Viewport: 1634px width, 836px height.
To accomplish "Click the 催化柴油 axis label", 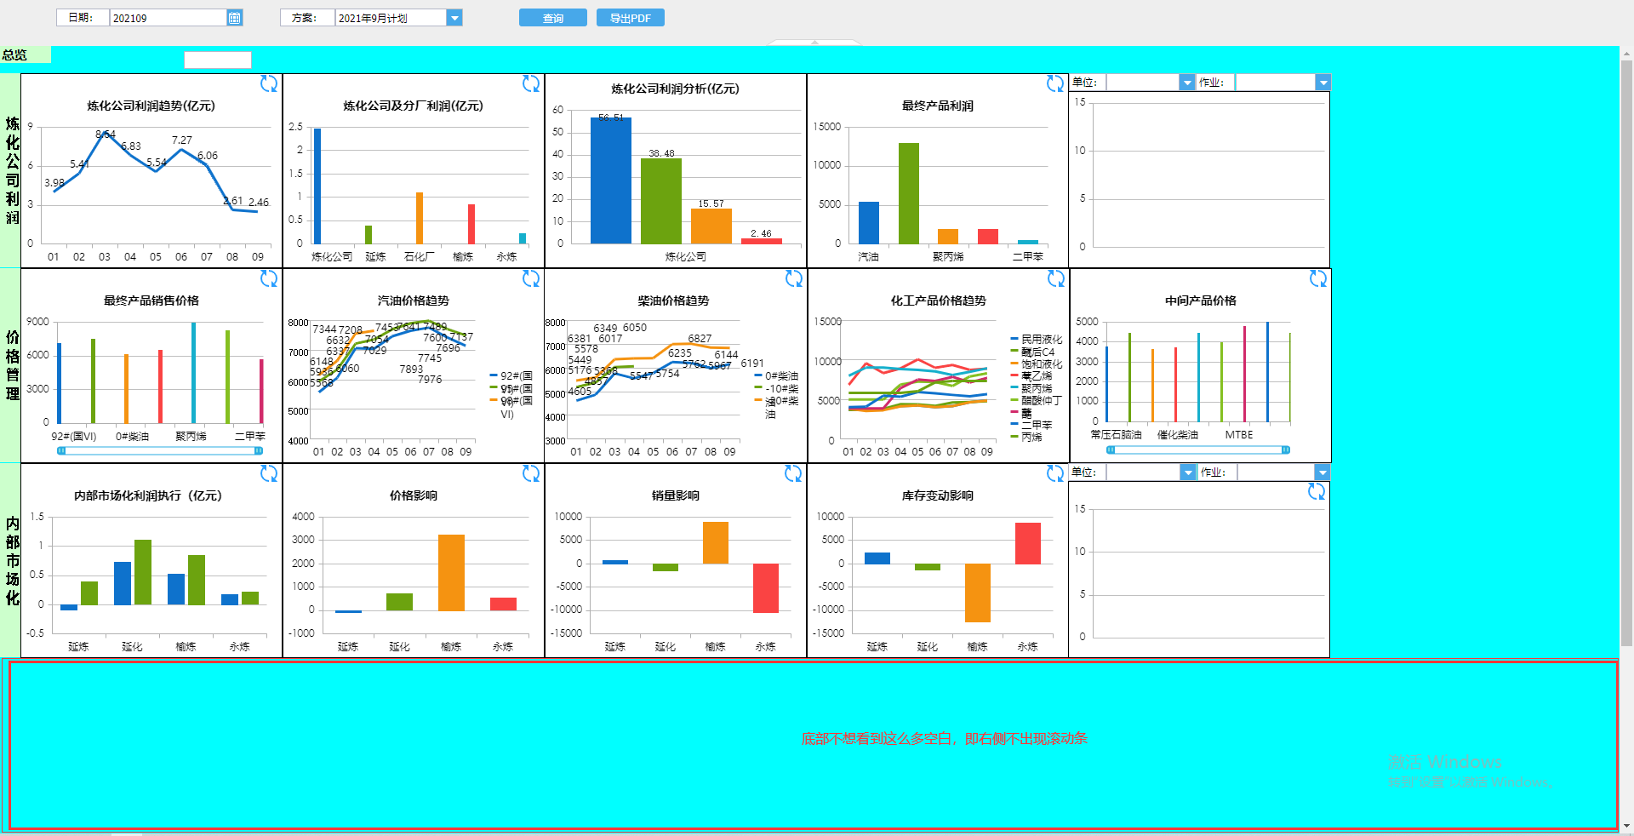I will point(1178,435).
